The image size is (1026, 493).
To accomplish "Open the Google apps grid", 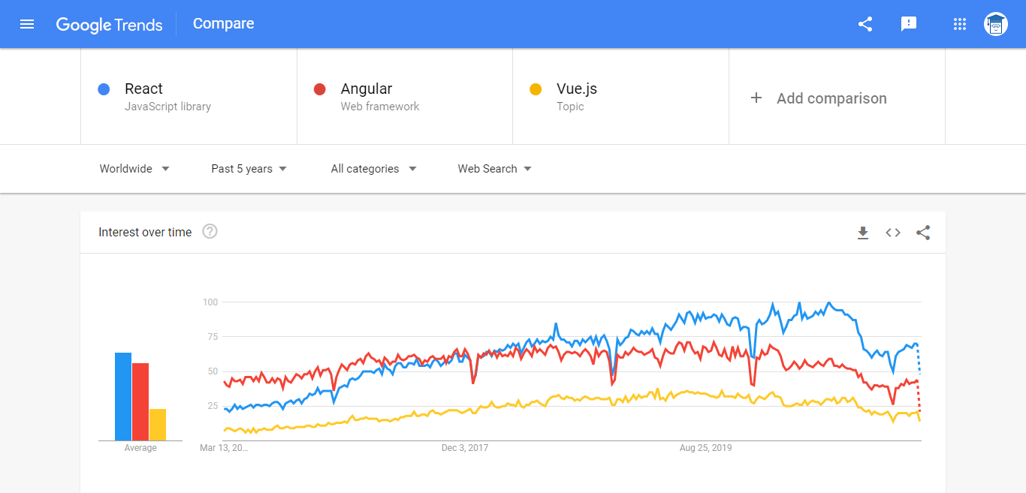I will tap(959, 24).
